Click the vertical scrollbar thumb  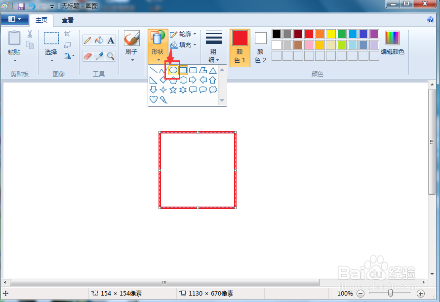(x=432, y=141)
